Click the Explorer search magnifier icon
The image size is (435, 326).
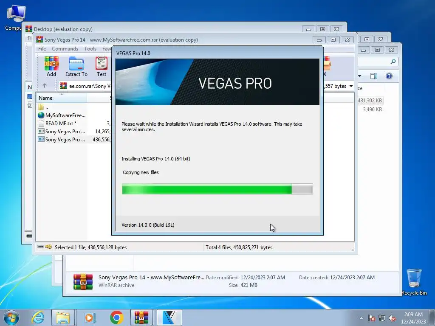point(393,62)
